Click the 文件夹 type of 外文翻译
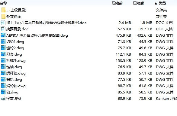Viewport: 177px width, 116px height. (x=161, y=17)
